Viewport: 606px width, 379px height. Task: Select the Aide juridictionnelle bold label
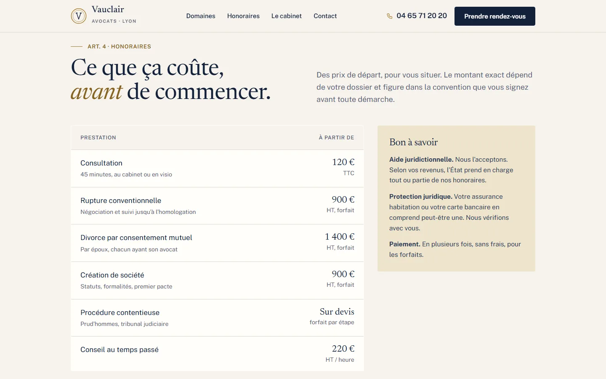[x=421, y=160]
